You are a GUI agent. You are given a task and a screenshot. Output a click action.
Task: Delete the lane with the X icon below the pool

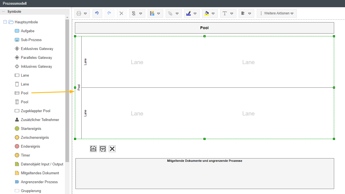coord(112,149)
